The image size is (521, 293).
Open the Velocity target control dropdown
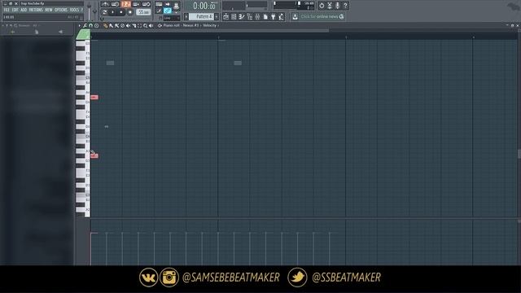(x=211, y=25)
